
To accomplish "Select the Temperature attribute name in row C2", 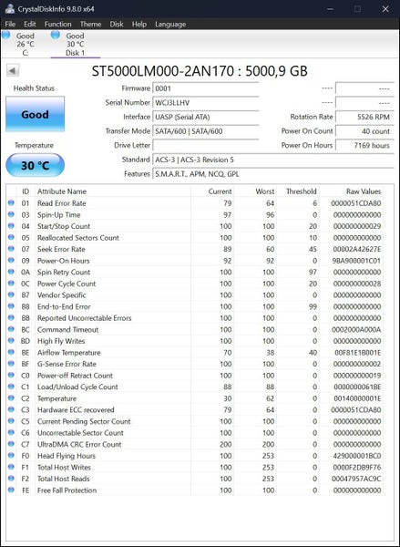I will [56, 398].
